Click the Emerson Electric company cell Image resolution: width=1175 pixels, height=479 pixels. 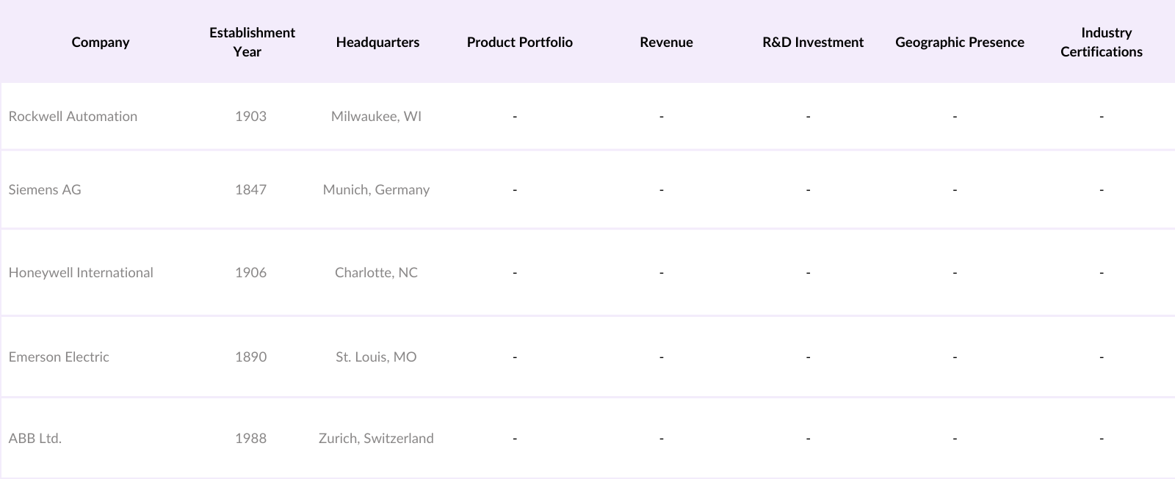pyautogui.click(x=59, y=356)
